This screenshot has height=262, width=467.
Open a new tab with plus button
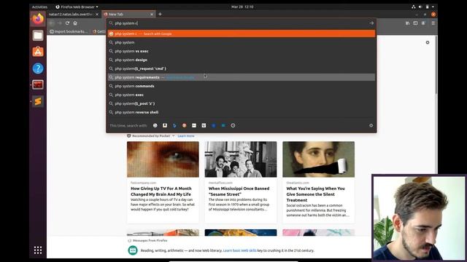(x=160, y=14)
